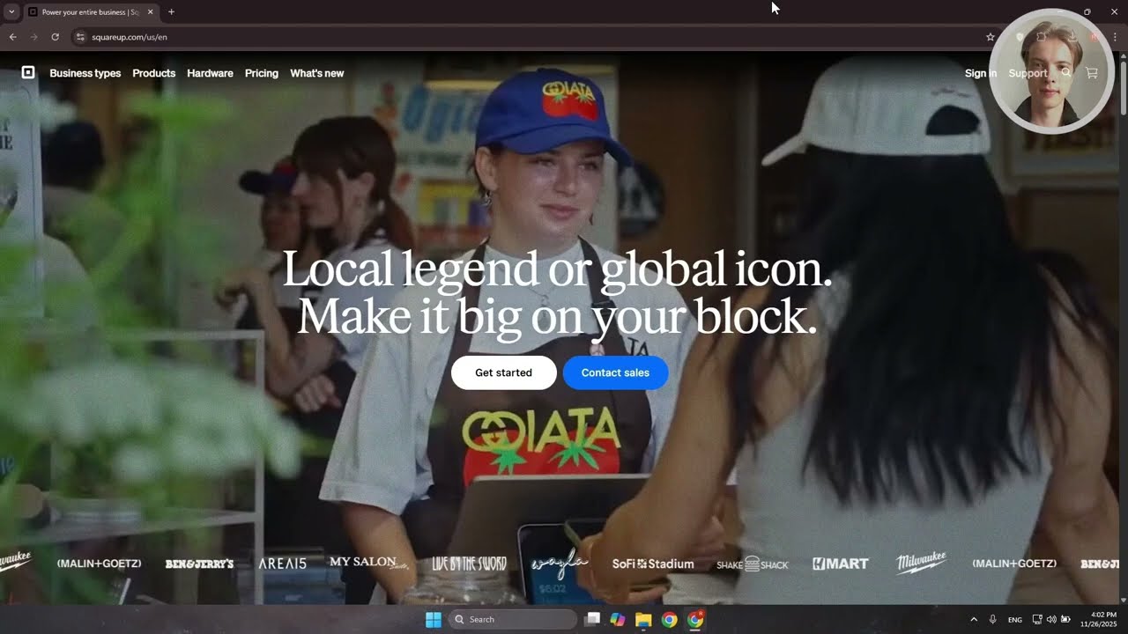Click the Chrome taskbar icon with red badge
Viewport: 1128px width, 634px height.
point(695,619)
